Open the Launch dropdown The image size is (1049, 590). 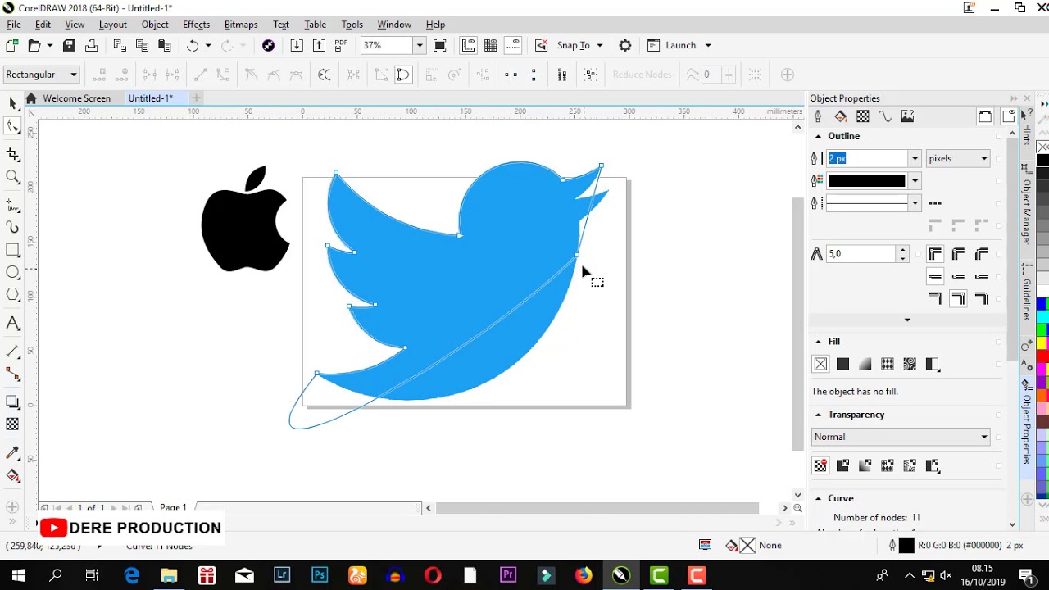tap(708, 45)
